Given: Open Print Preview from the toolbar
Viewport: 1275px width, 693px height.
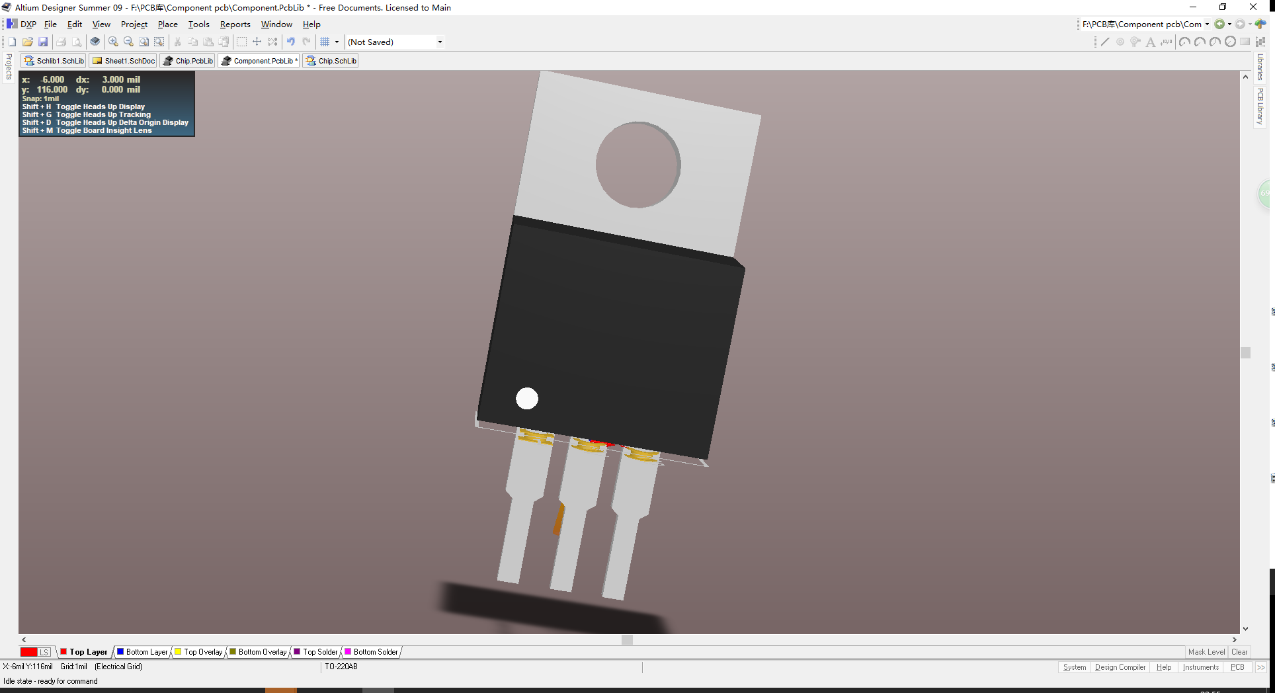Looking at the screenshot, I should (x=77, y=42).
